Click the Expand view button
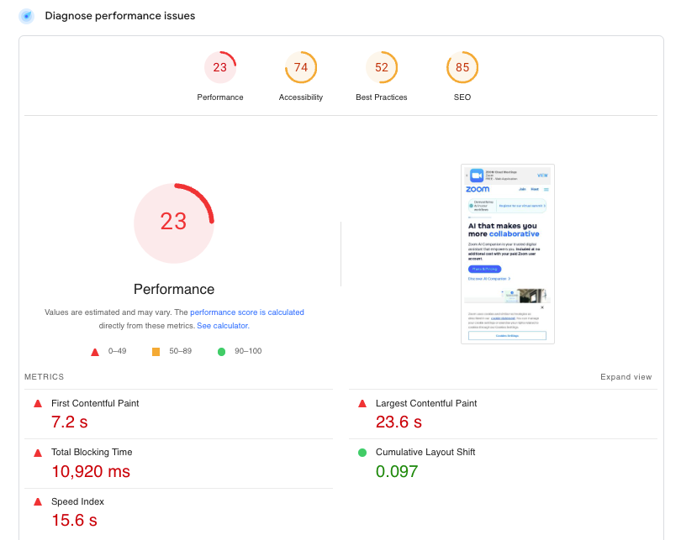This screenshot has width=681, height=540. tap(626, 377)
